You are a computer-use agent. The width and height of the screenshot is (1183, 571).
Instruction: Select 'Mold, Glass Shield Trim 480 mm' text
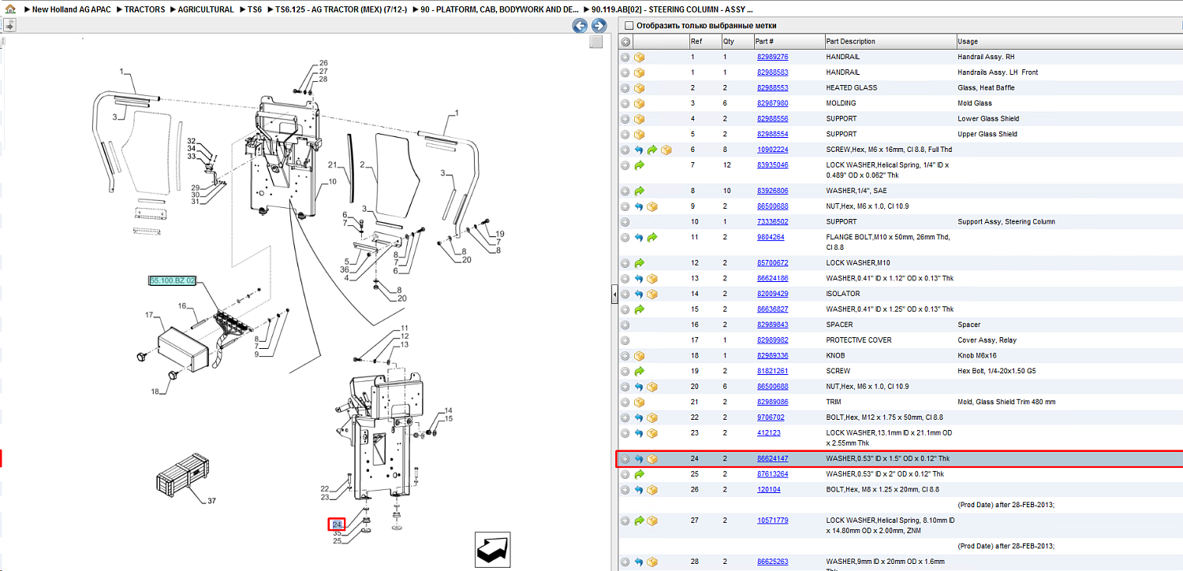(x=1006, y=402)
